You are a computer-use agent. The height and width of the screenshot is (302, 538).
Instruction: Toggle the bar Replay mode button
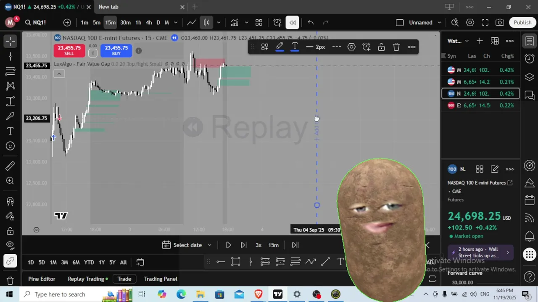(293, 23)
